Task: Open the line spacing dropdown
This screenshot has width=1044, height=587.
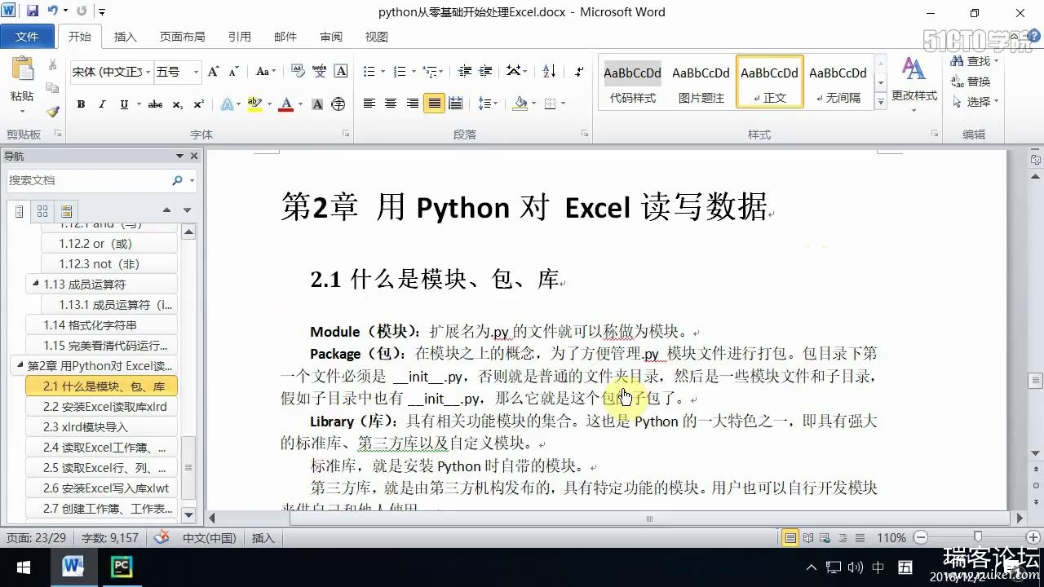Action: pos(488,104)
